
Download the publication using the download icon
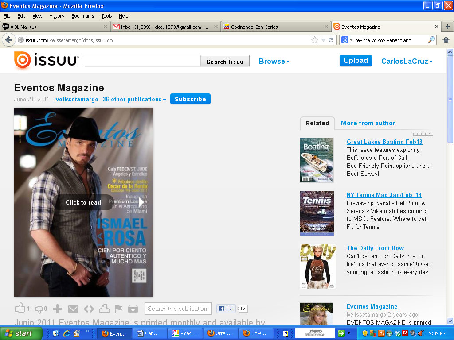(133, 309)
